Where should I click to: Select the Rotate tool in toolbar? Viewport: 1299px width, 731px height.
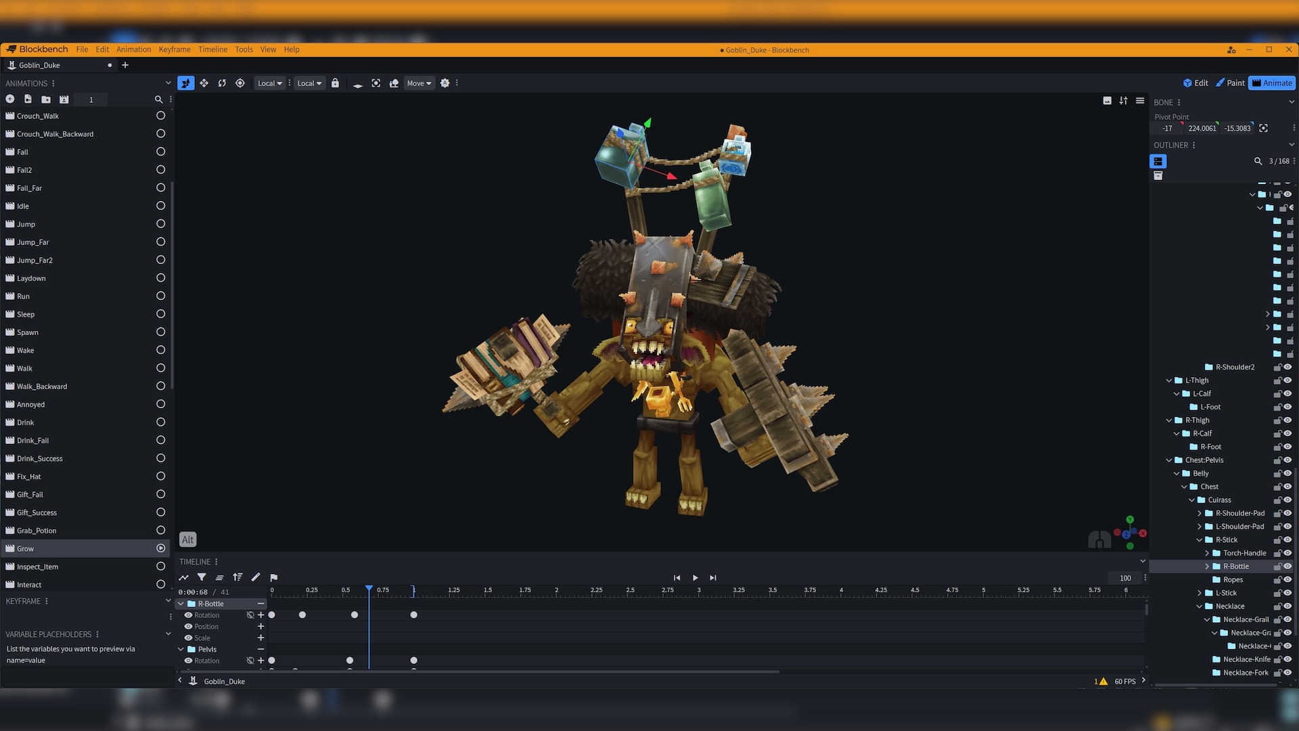coord(222,83)
